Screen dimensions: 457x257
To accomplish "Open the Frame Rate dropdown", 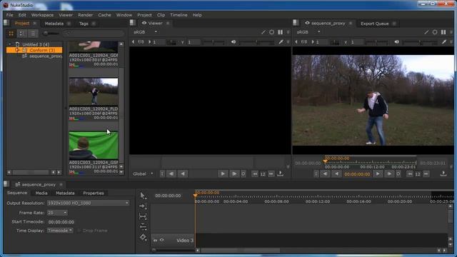I will (x=57, y=213).
